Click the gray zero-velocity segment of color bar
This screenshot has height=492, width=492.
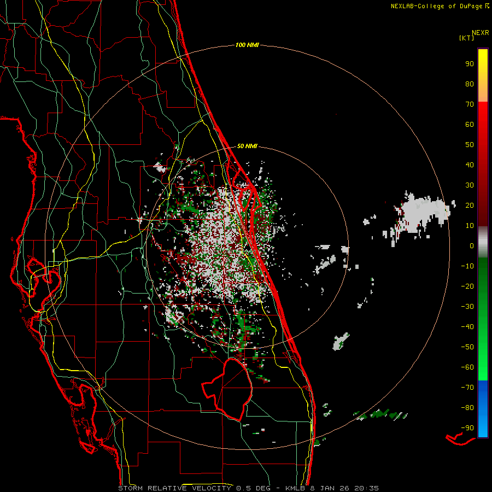click(x=483, y=242)
